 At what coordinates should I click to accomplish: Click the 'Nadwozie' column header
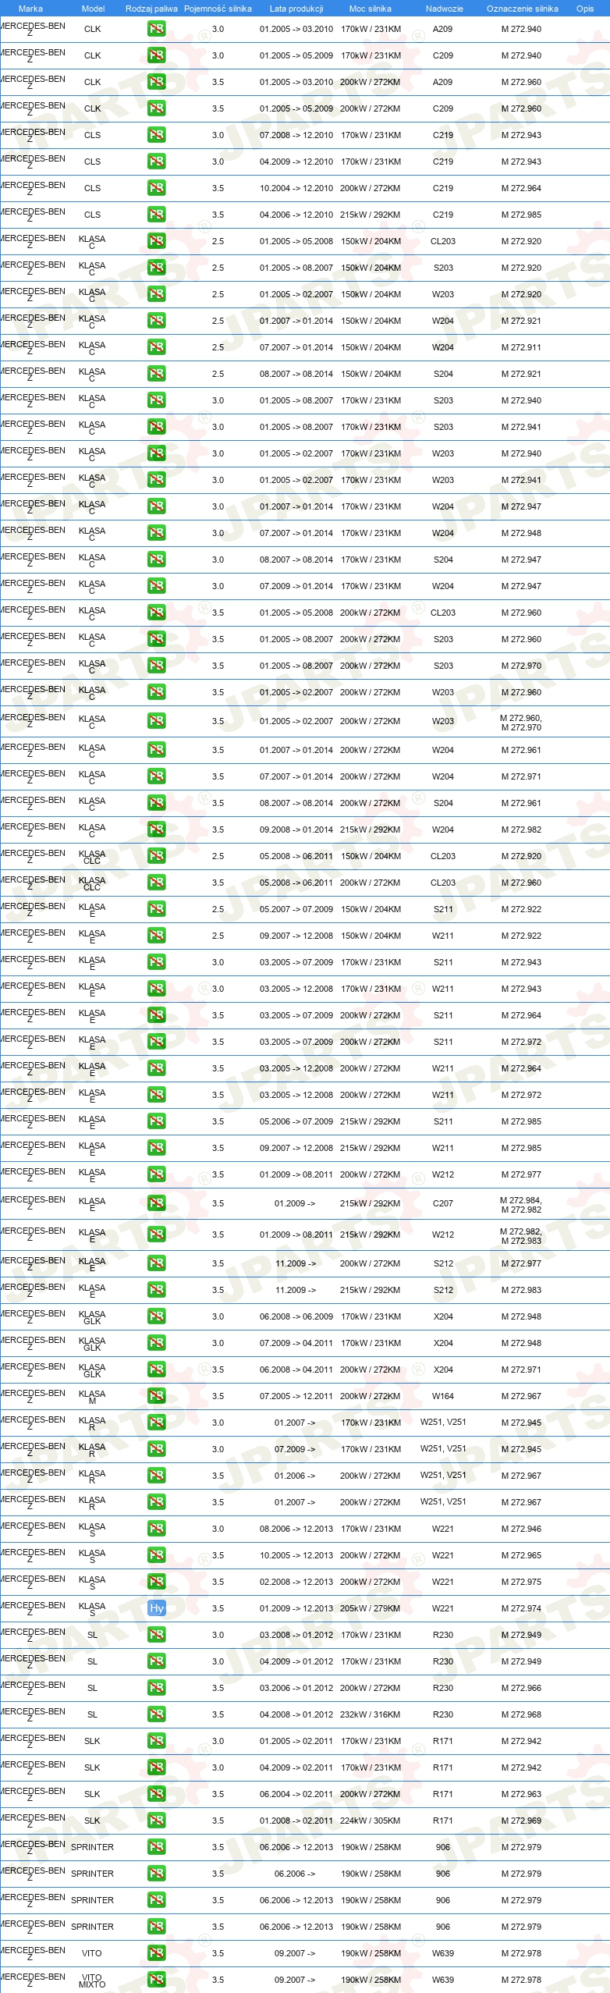[x=445, y=9]
